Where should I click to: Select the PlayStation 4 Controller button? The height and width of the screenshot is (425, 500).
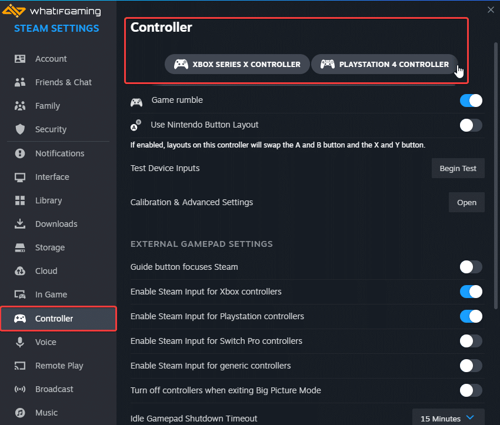point(384,64)
